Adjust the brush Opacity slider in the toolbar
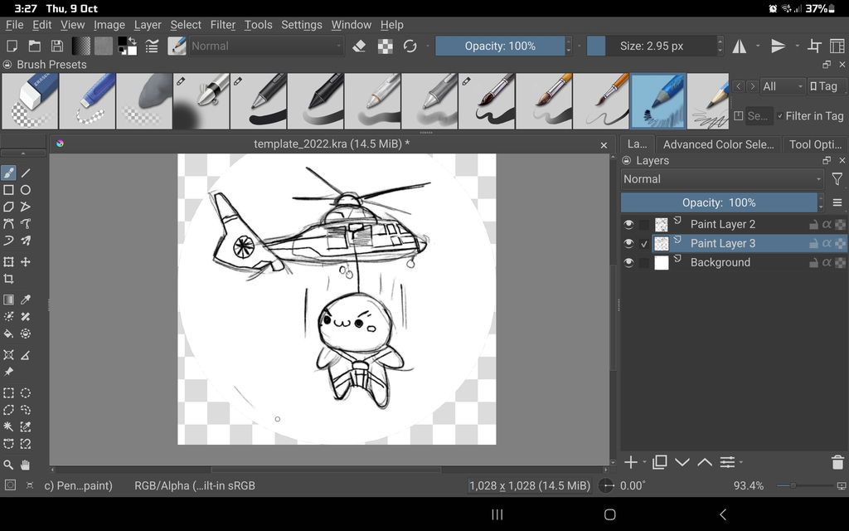This screenshot has height=531, width=849. pyautogui.click(x=500, y=46)
